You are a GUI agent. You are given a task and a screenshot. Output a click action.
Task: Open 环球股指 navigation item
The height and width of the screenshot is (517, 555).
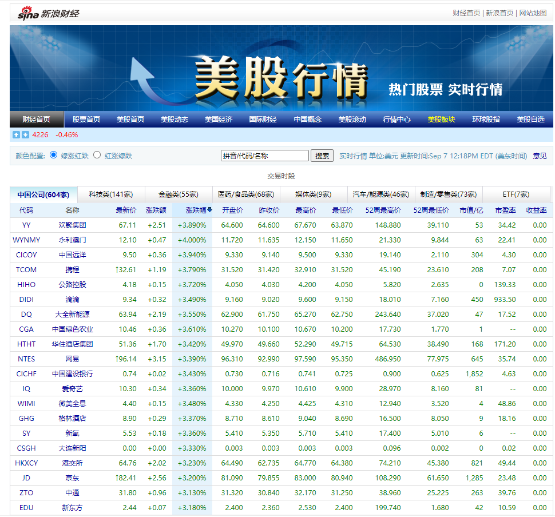point(486,120)
